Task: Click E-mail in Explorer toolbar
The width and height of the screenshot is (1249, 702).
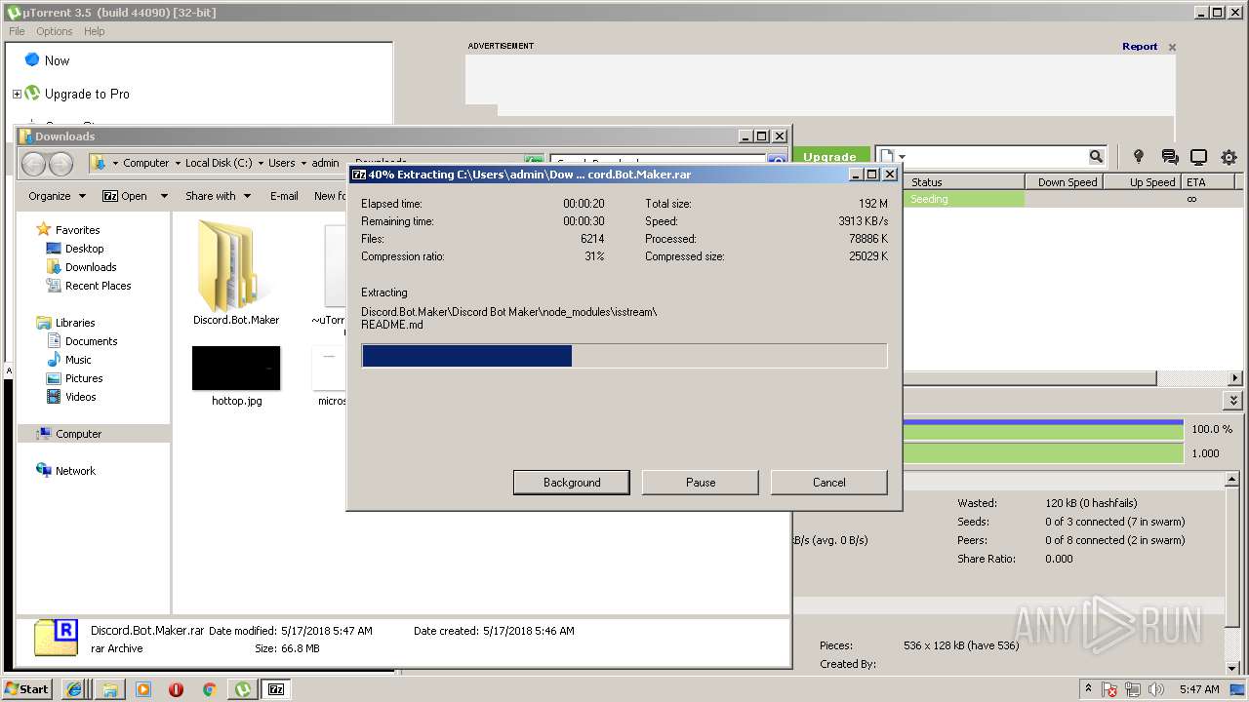Action: (284, 196)
